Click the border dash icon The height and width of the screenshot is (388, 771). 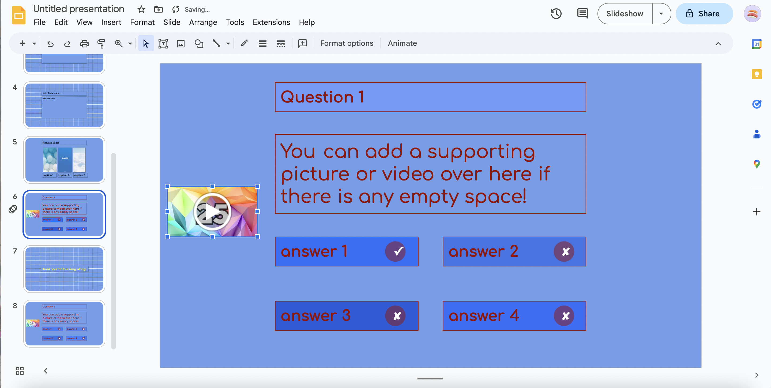[280, 44]
